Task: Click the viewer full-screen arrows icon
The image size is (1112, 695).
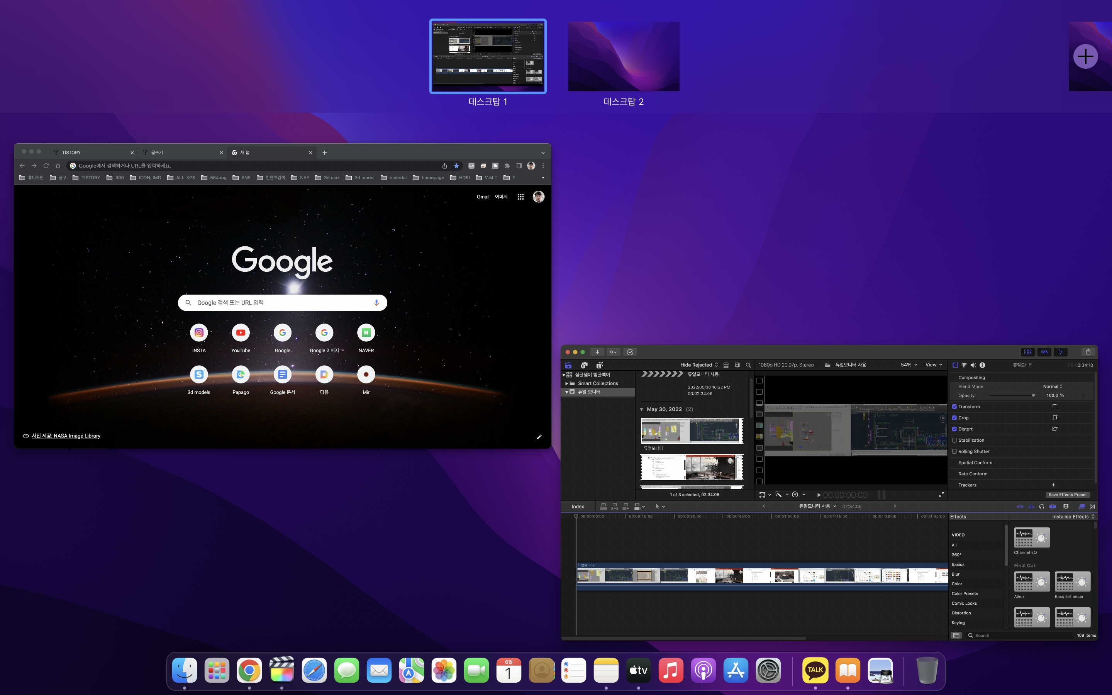Action: pyautogui.click(x=941, y=495)
